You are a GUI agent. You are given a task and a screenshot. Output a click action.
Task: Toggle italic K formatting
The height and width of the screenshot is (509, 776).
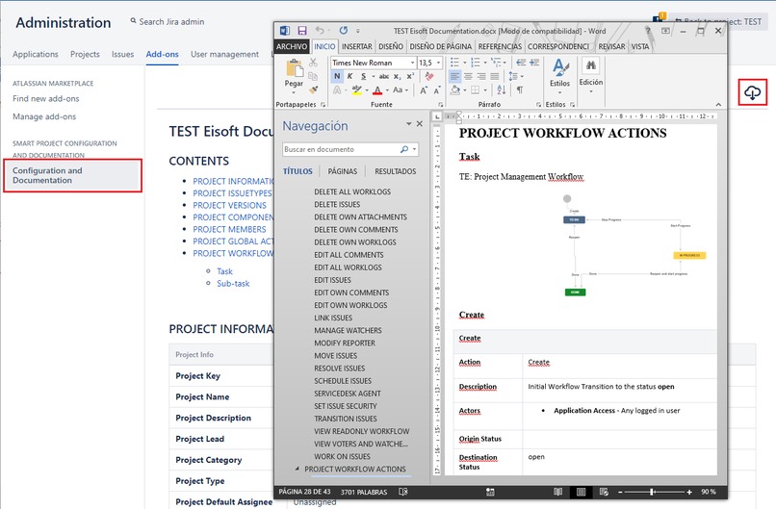[x=349, y=76]
